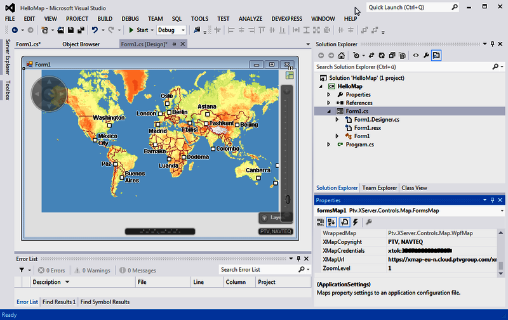Image resolution: width=508 pixels, height=320 pixels.
Task: Open the formsMap1 object selector dropdown
Action: point(502,211)
